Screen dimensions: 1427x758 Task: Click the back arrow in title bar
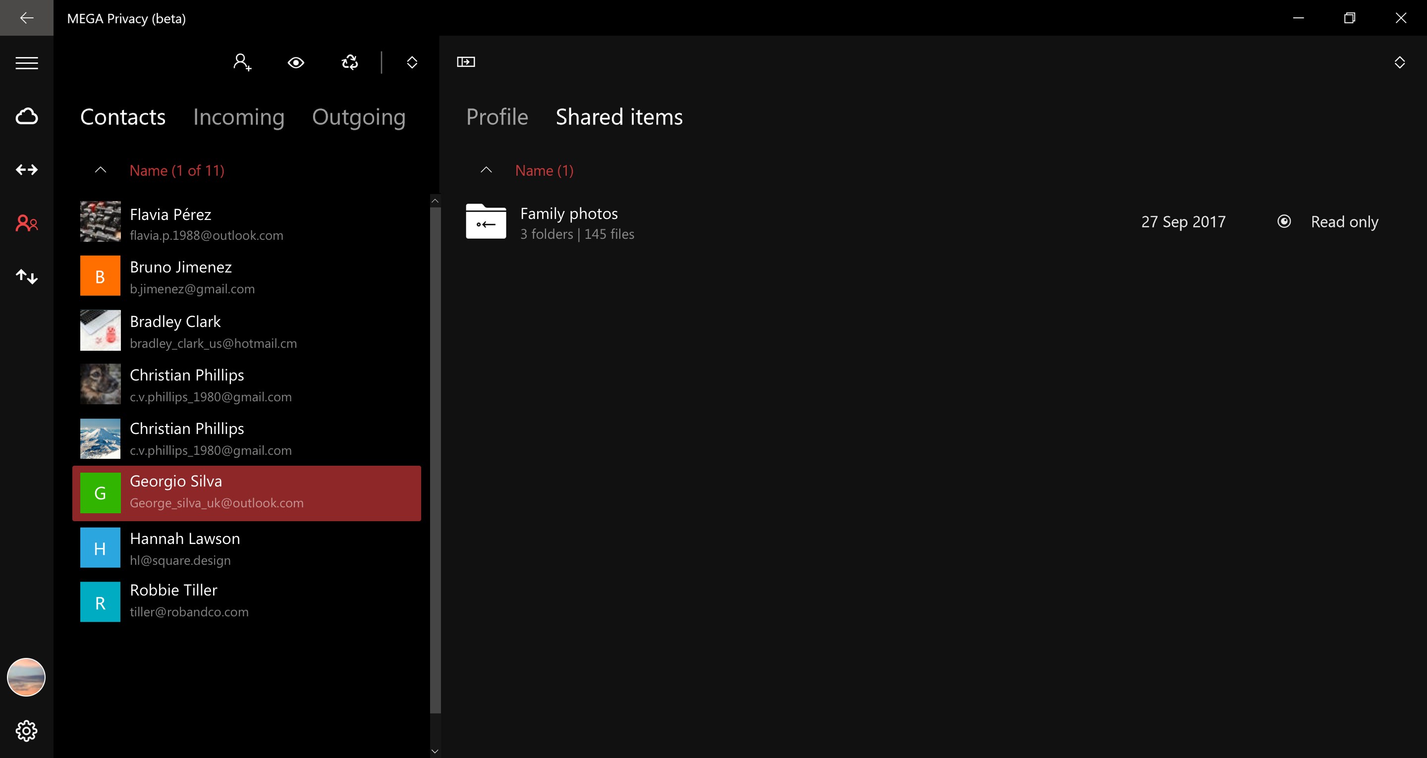pyautogui.click(x=27, y=18)
